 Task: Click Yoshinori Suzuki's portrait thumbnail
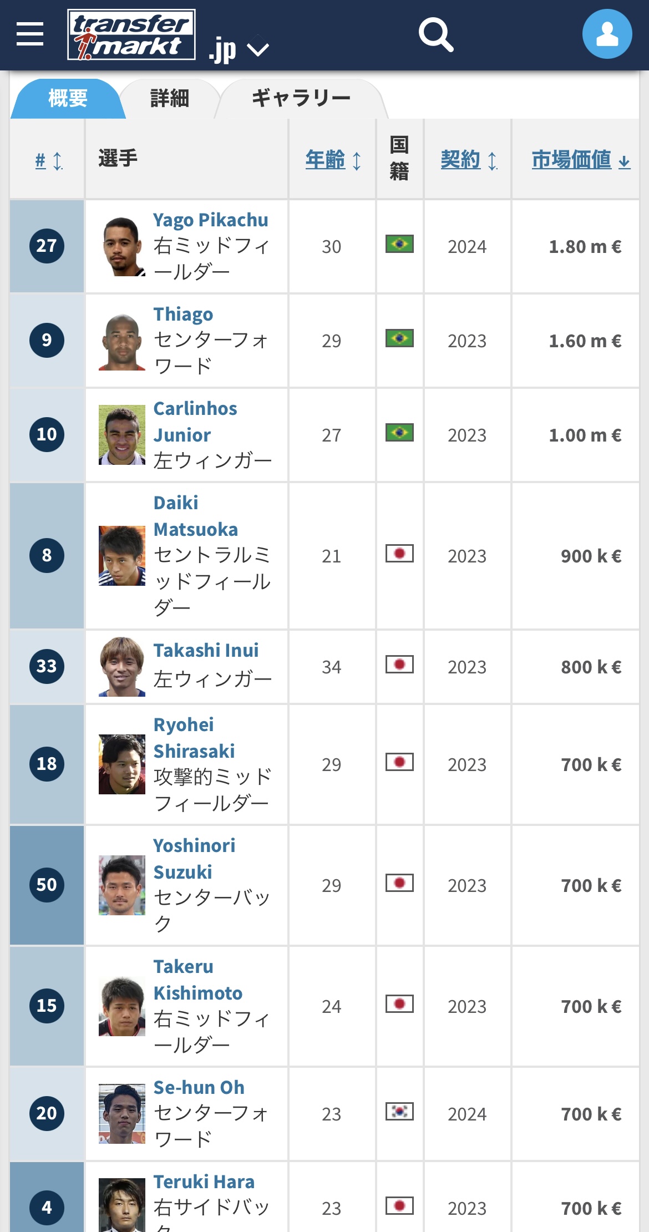point(122,885)
